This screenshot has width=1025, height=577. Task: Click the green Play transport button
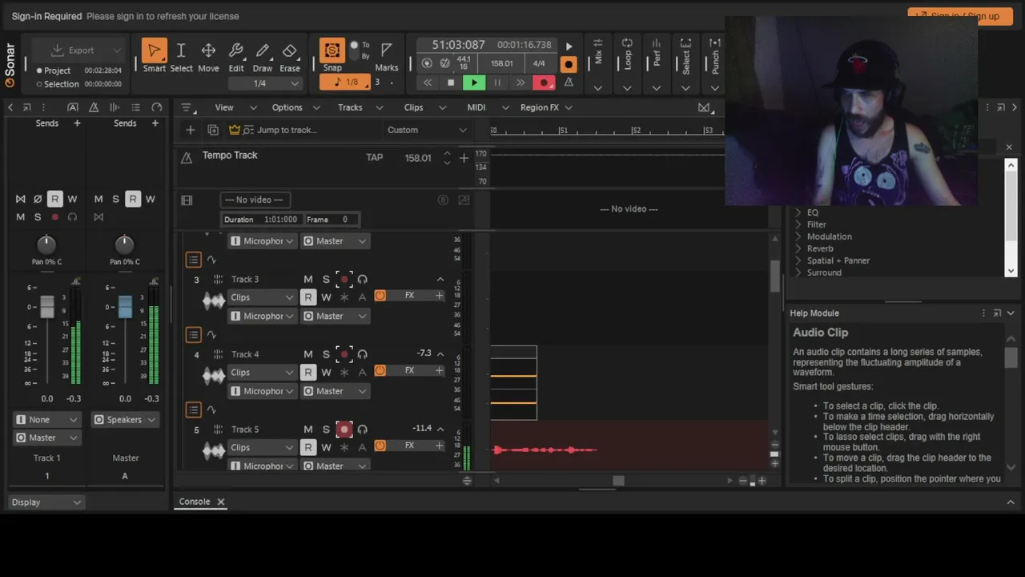coord(474,83)
